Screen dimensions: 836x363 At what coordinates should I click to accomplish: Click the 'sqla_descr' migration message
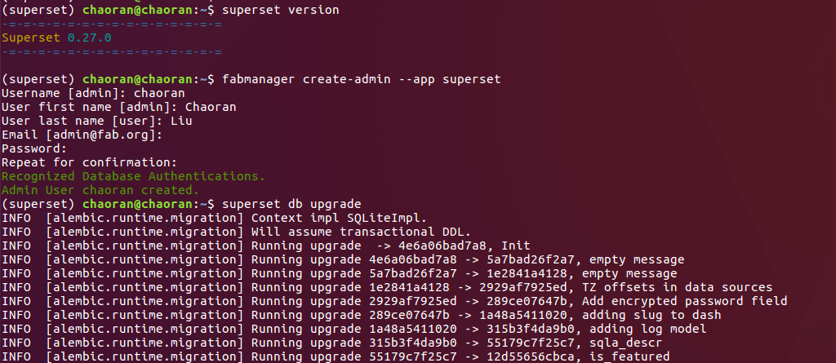point(626,343)
